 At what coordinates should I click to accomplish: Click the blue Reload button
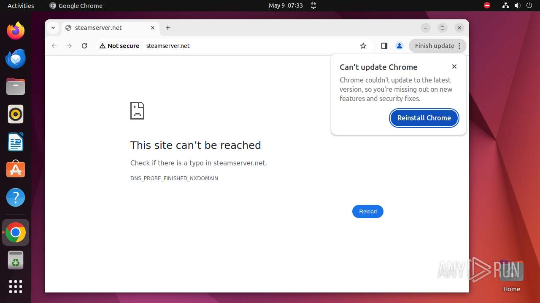click(368, 211)
